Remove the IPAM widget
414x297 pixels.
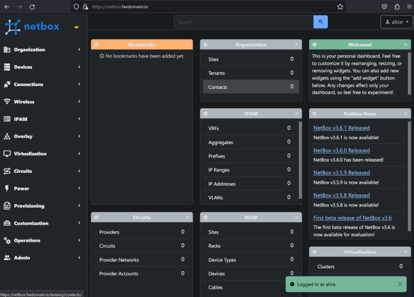coord(296,114)
